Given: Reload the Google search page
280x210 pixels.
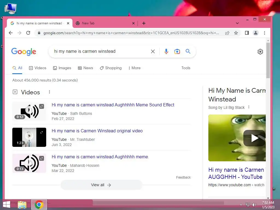Looking at the screenshot, I should 28,33.
